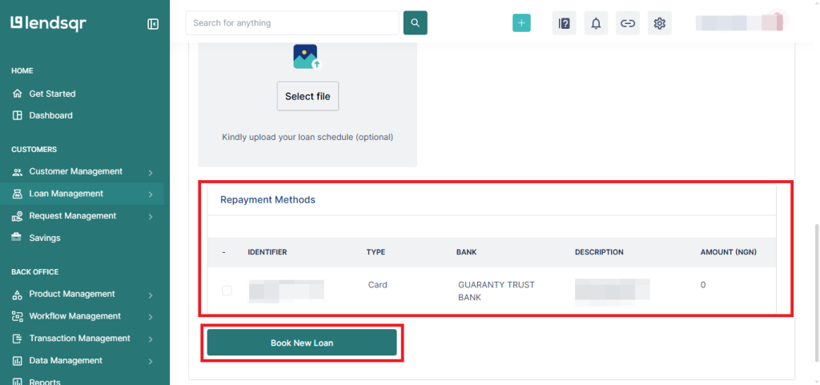The image size is (820, 385).
Task: Expand Product Management chevron
Action: click(150, 295)
